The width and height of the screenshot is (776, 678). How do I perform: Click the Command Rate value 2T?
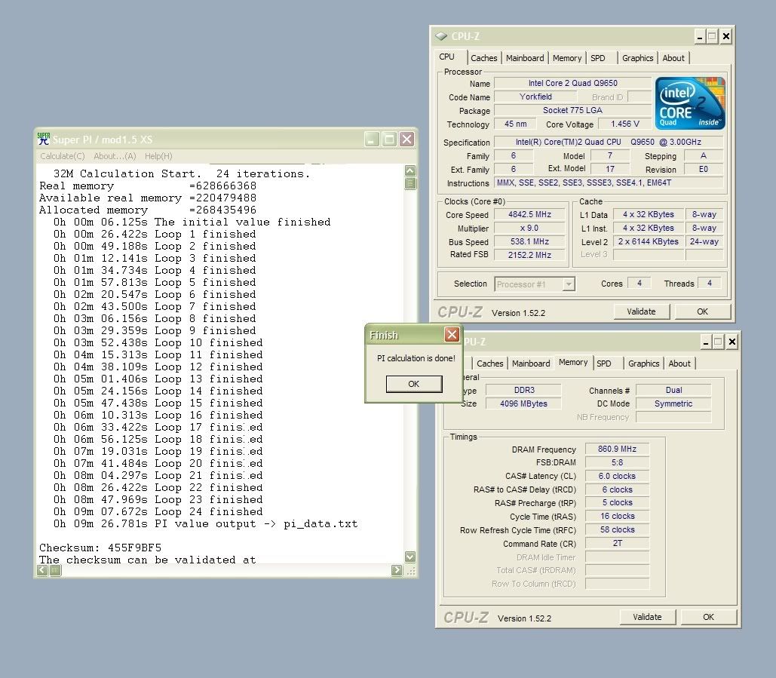(x=617, y=544)
